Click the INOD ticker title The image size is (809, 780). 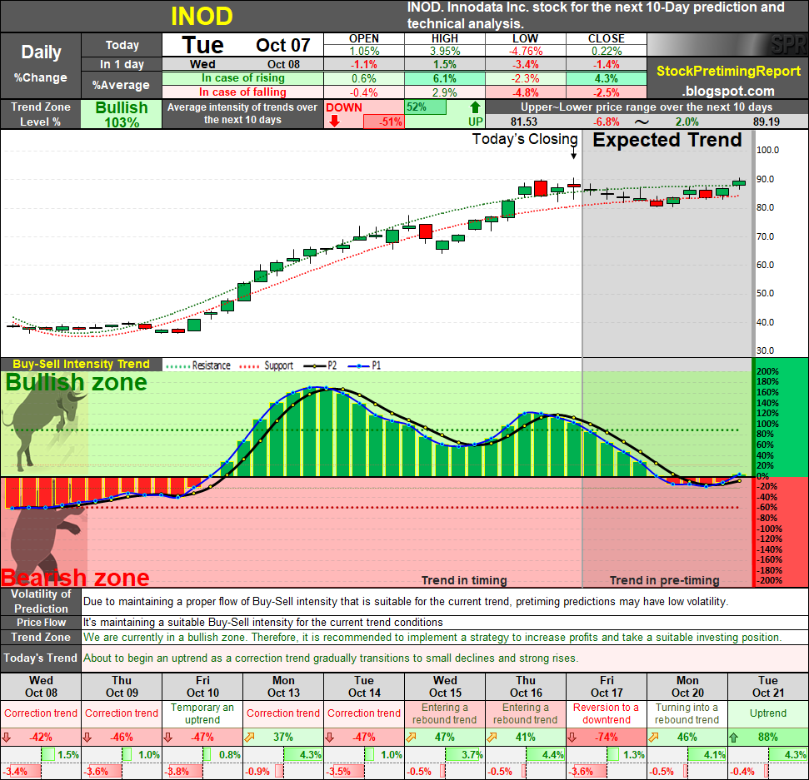click(202, 16)
